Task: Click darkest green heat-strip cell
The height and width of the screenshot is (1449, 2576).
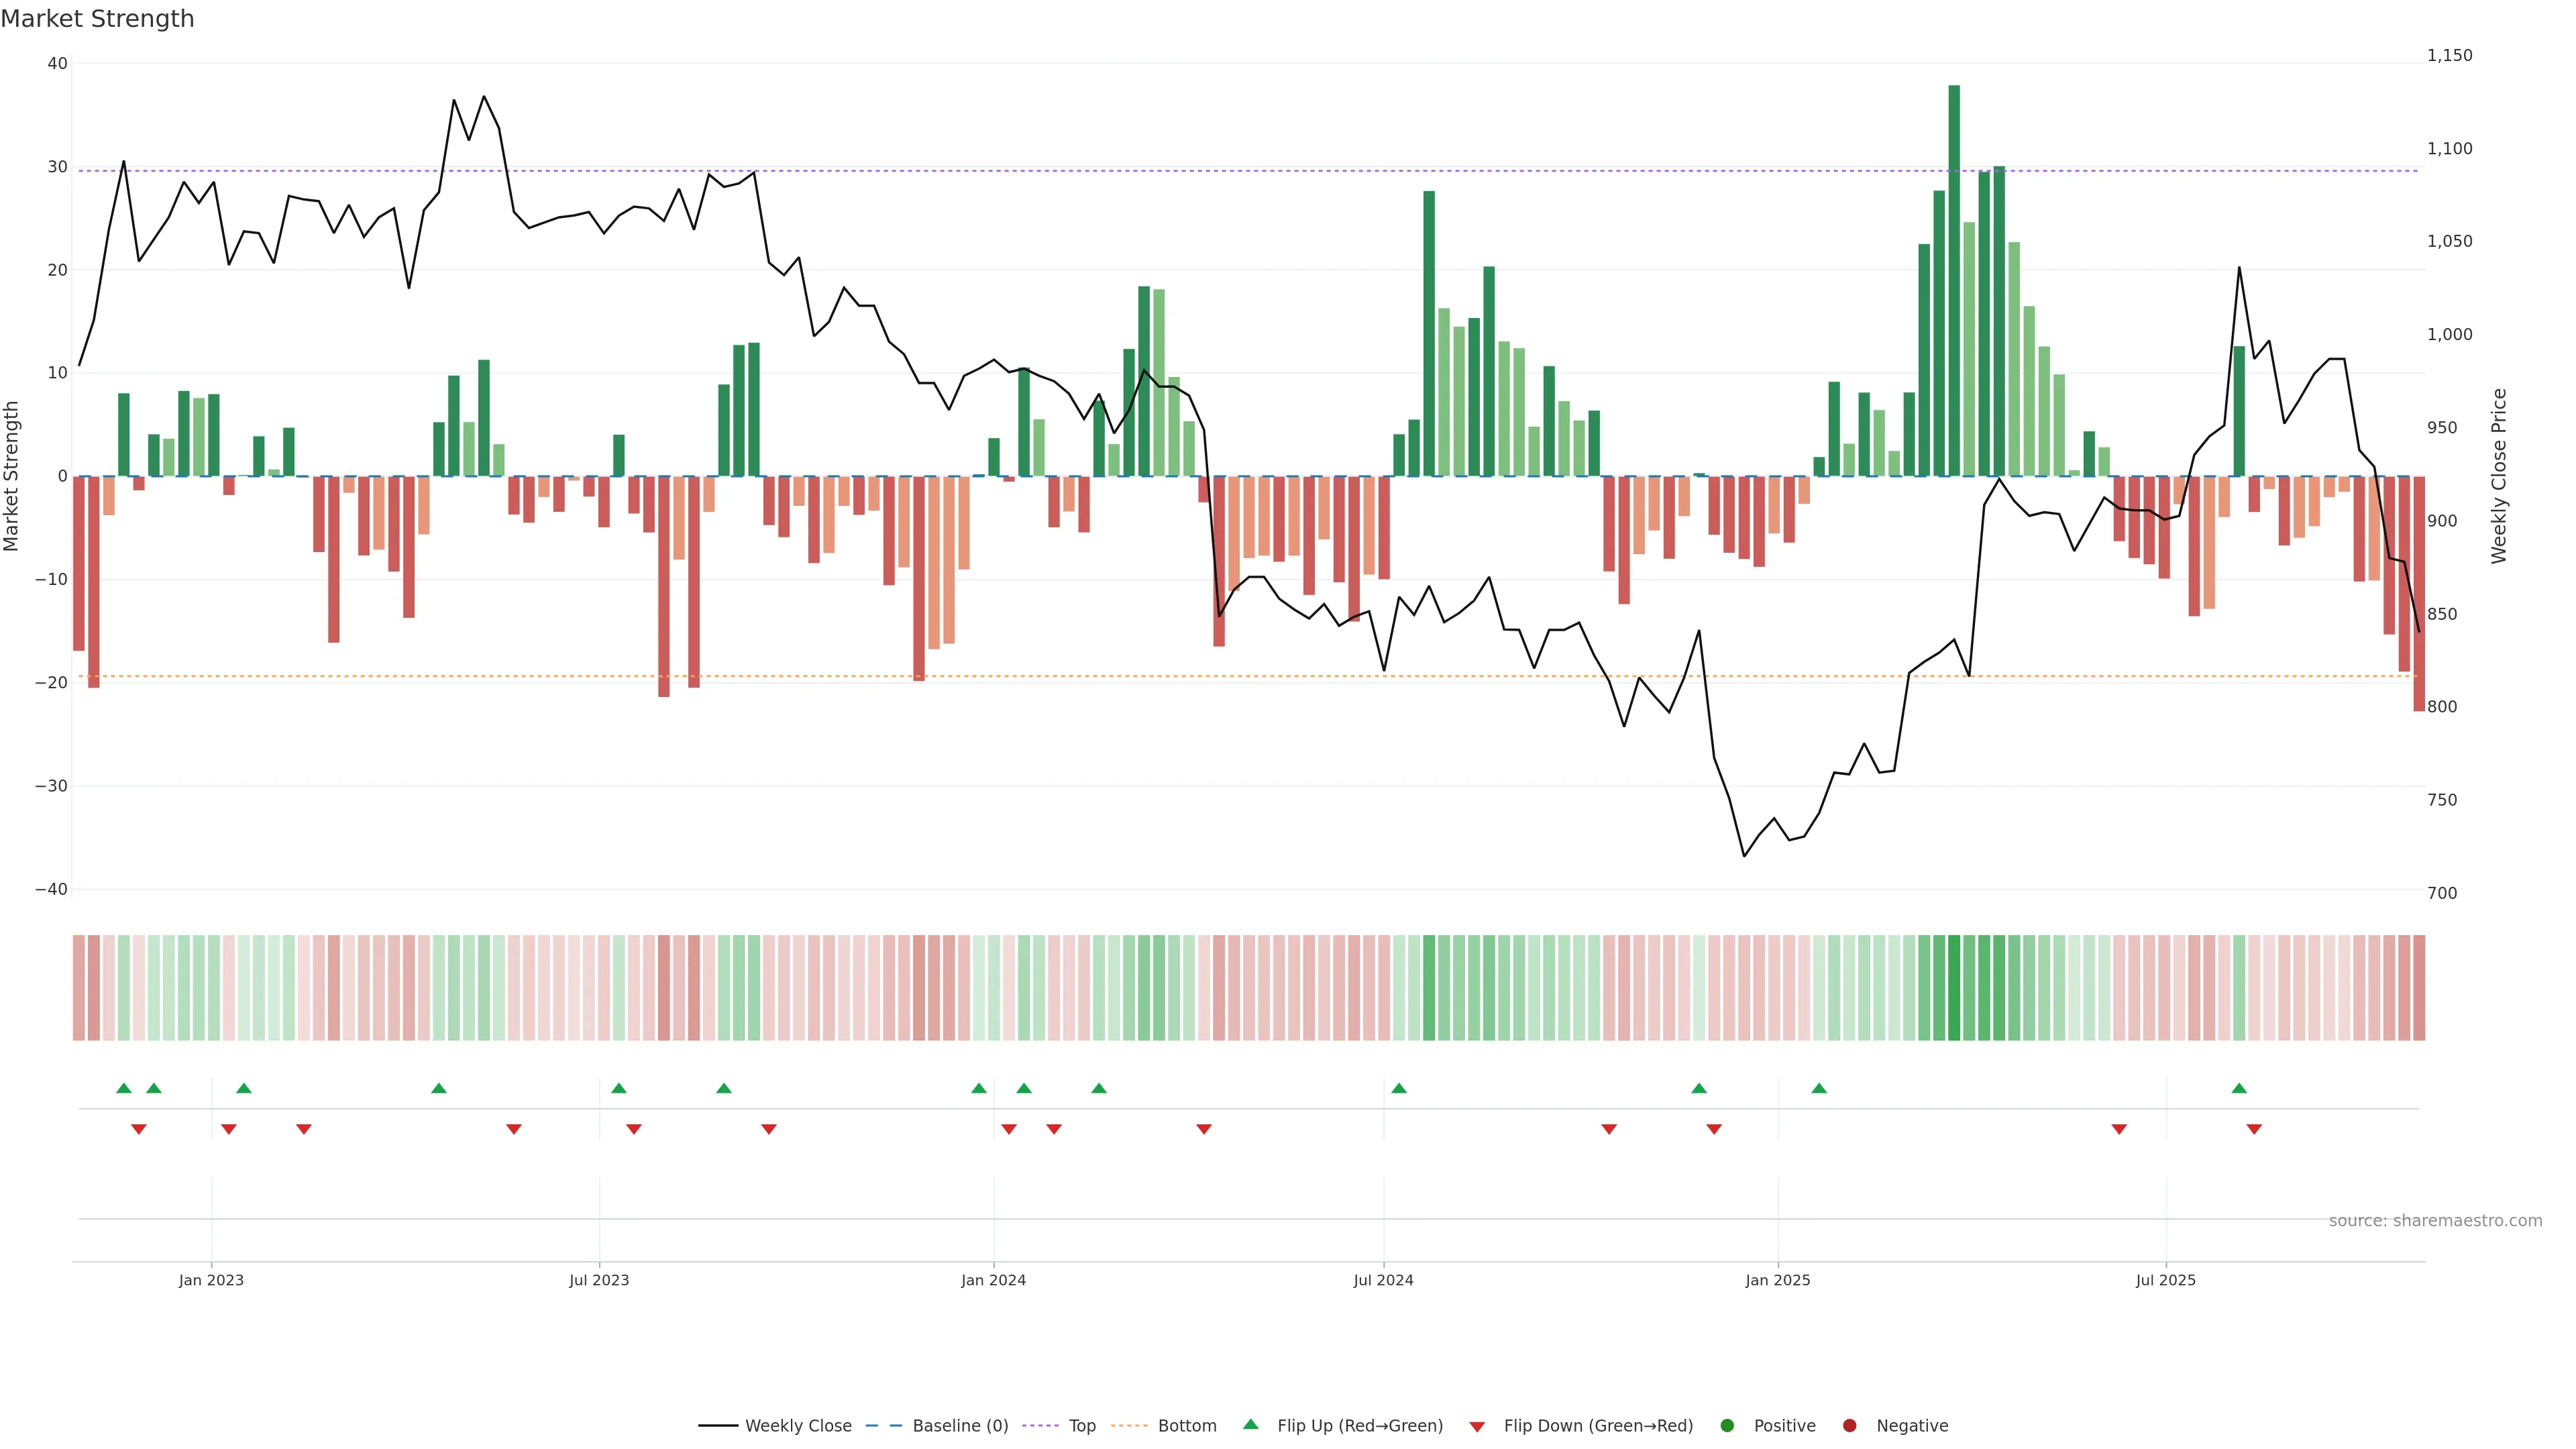Action: [x=1954, y=988]
